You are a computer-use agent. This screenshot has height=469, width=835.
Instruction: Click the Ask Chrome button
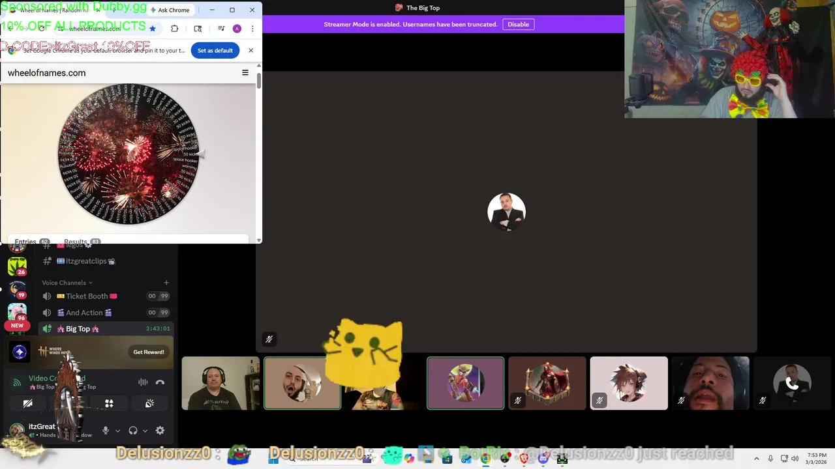(x=170, y=10)
